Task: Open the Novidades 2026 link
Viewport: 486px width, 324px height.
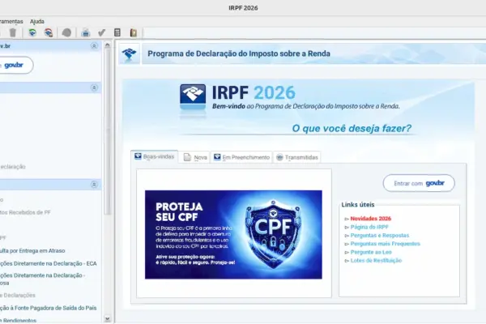Action: pos(371,219)
